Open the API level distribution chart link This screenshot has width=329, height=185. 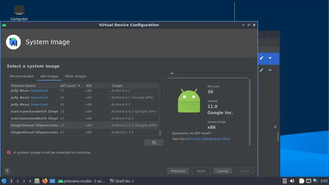click(x=208, y=139)
